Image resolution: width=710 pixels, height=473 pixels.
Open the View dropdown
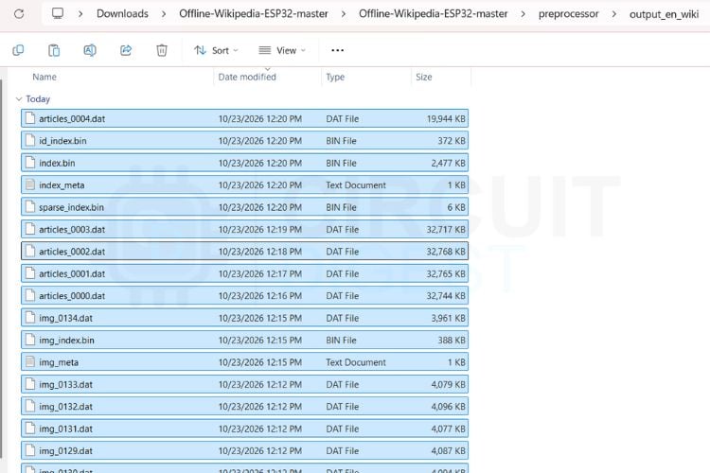coord(282,50)
